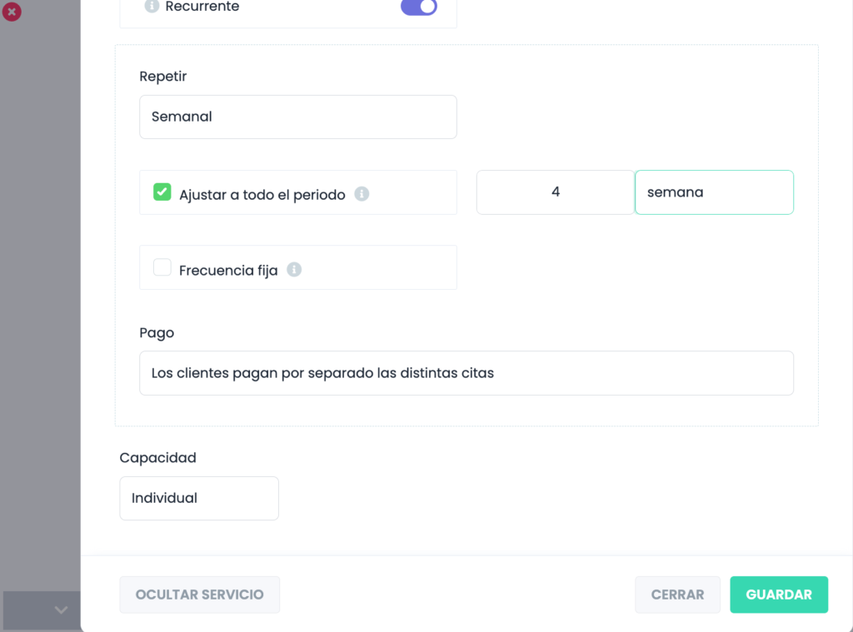Focus the number field containing 4
The image size is (853, 632).
point(555,192)
